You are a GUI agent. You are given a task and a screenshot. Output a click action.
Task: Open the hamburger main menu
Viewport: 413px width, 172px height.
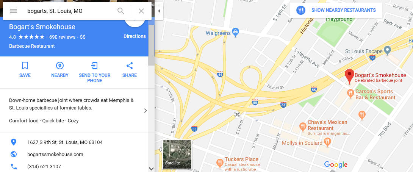(13, 11)
